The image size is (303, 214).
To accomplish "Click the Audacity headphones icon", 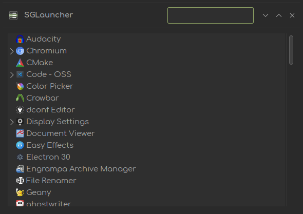I will pos(20,39).
